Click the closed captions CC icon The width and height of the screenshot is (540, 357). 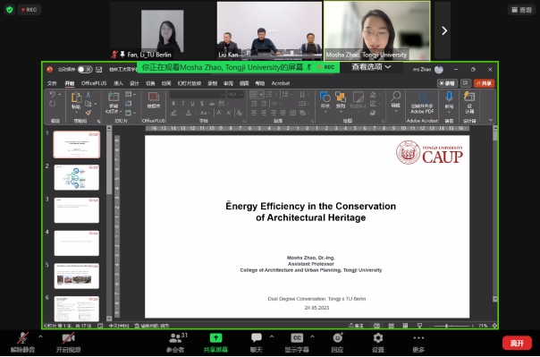(x=297, y=338)
